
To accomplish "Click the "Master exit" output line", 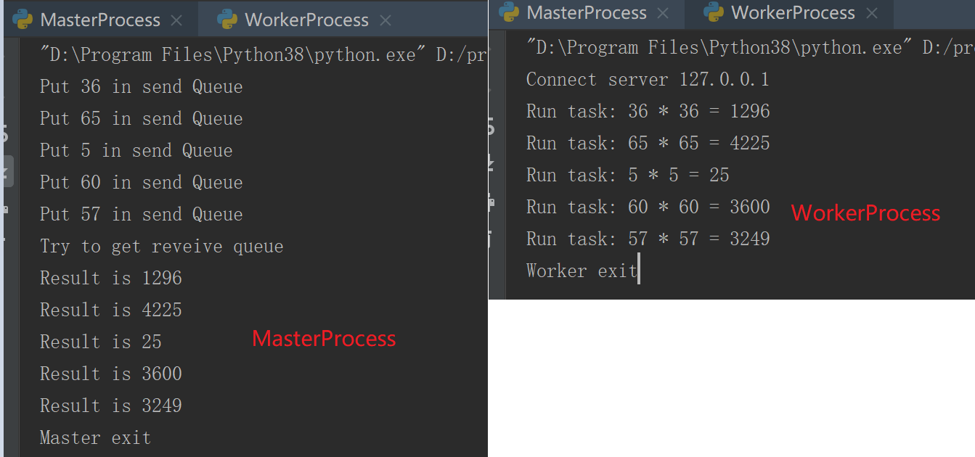I will click(x=95, y=438).
